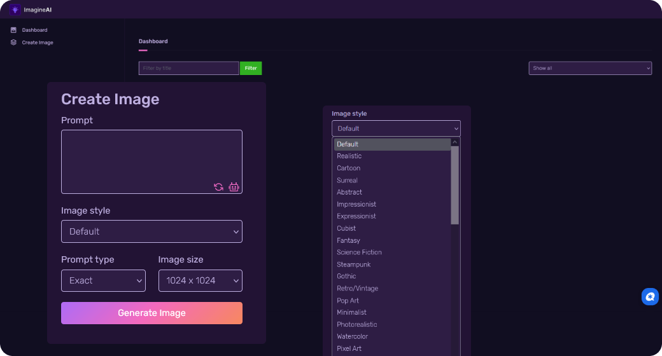Open the Image style dropdown in Create Image

(151, 231)
